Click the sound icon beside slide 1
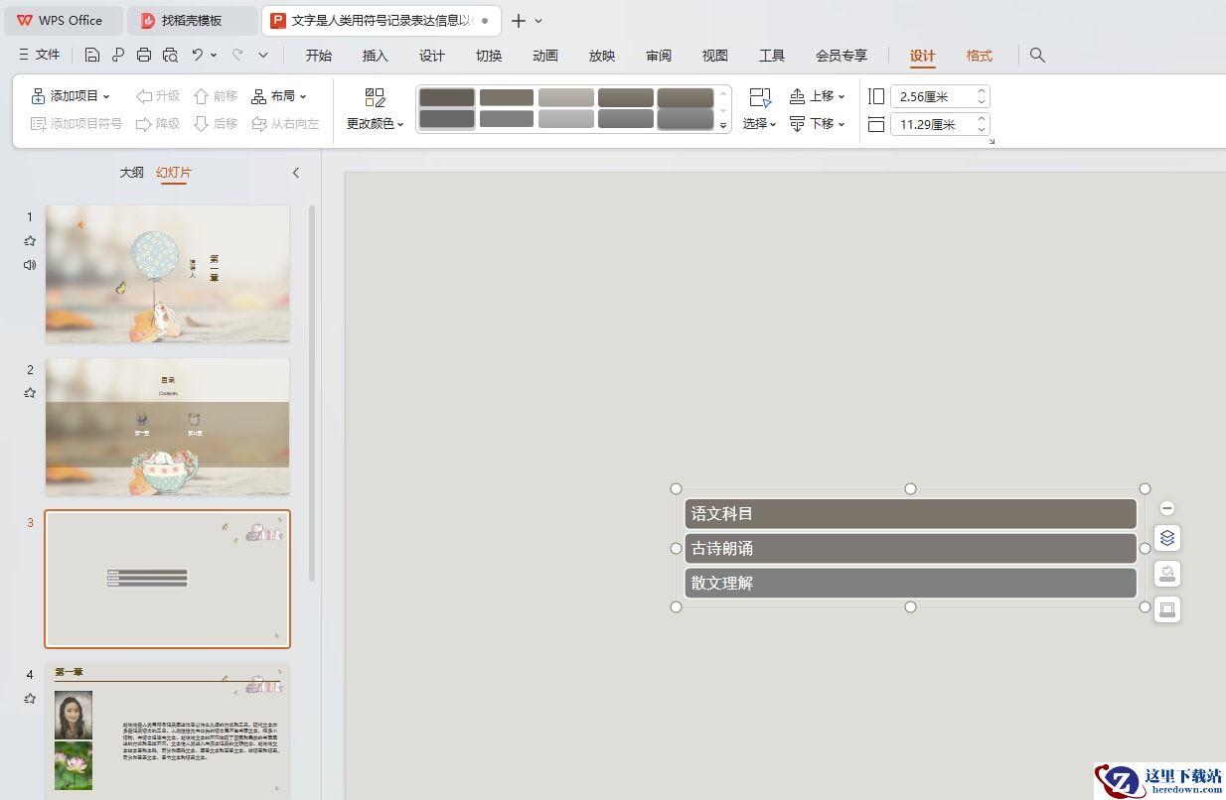Viewport: 1226px width, 800px height. pos(30,265)
